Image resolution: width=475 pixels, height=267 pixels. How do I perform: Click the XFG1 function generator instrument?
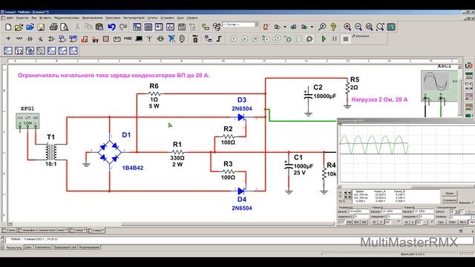click(x=27, y=121)
